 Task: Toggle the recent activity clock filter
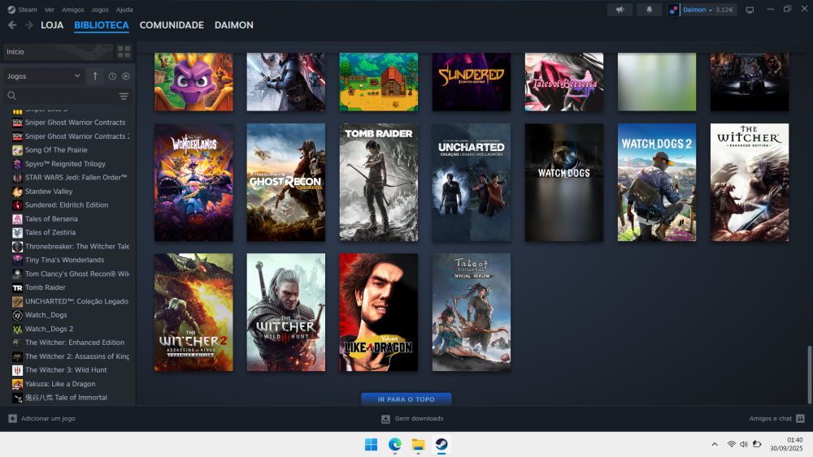click(x=112, y=76)
